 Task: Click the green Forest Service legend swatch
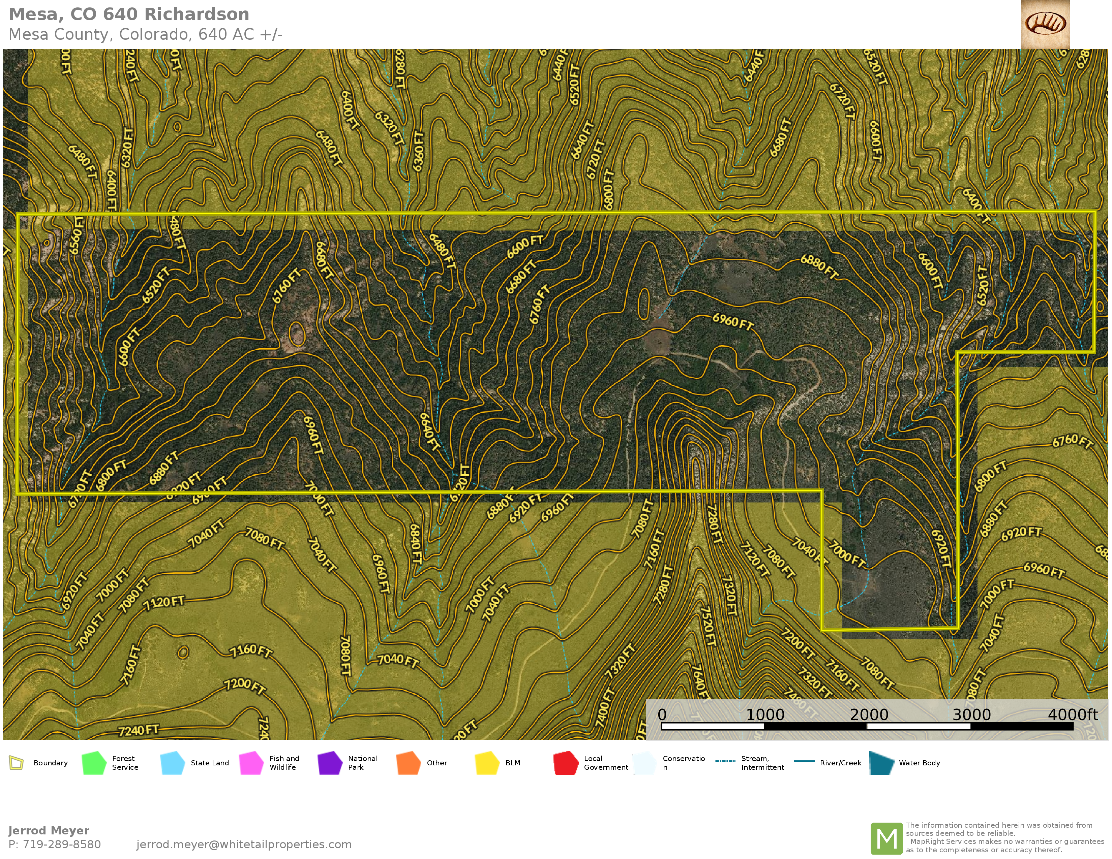[94, 763]
